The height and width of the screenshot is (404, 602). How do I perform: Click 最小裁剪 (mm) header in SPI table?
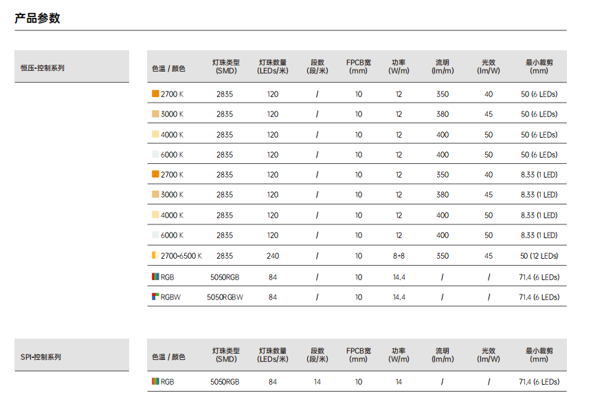[x=539, y=355]
